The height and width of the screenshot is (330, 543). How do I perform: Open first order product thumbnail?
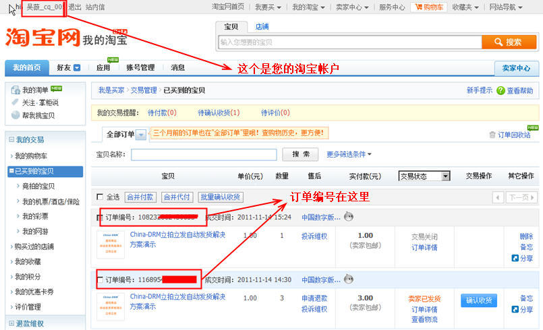(111, 244)
